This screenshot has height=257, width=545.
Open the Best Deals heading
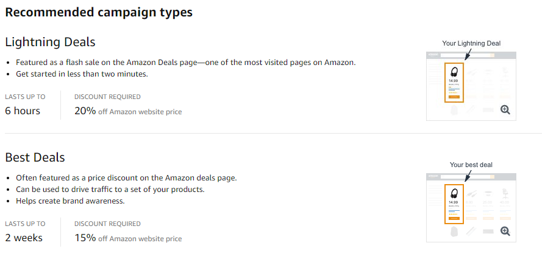click(x=35, y=157)
